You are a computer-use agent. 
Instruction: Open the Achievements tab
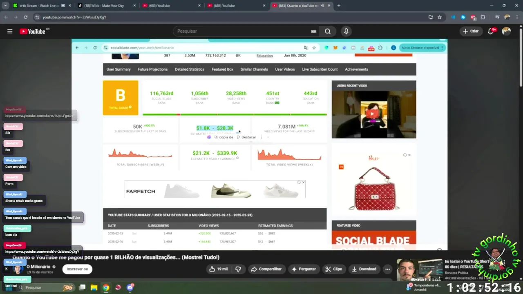tap(356, 69)
